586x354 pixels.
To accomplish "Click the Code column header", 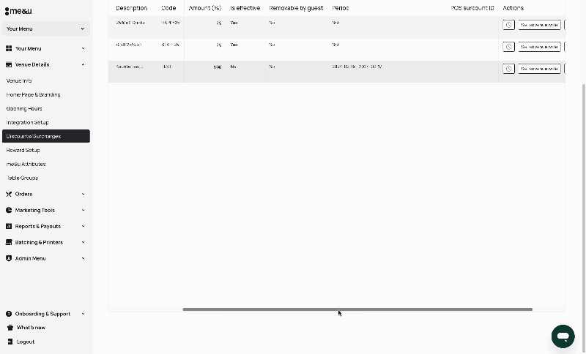I will (x=168, y=8).
